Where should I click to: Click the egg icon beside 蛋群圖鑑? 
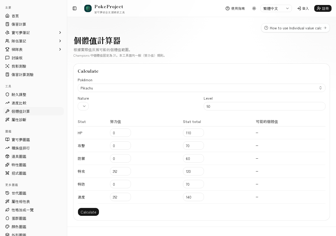tap(7, 218)
